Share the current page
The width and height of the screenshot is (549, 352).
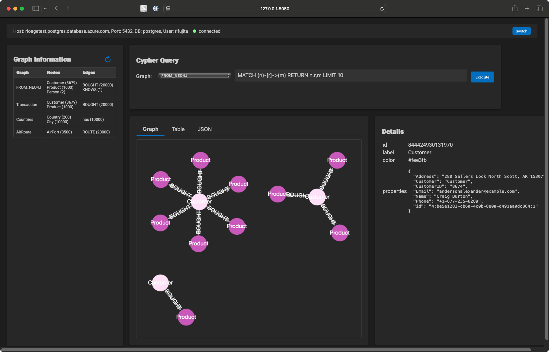click(514, 8)
